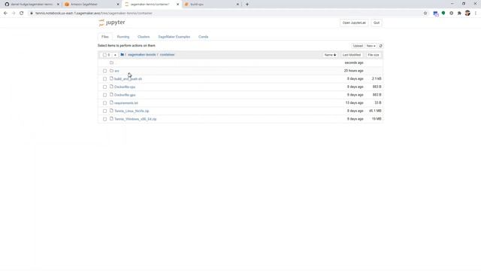Screen dimensions: 481x271
Task: Check the box for the src folder
Action: click(x=105, y=71)
